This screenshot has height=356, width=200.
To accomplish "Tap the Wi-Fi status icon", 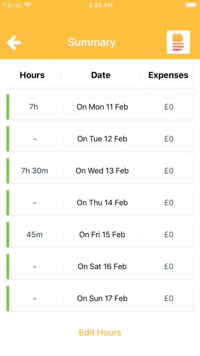I will point(28,5).
